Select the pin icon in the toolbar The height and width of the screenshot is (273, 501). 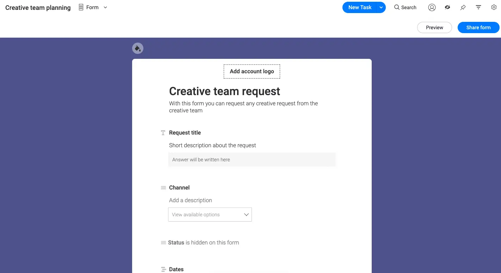(463, 7)
